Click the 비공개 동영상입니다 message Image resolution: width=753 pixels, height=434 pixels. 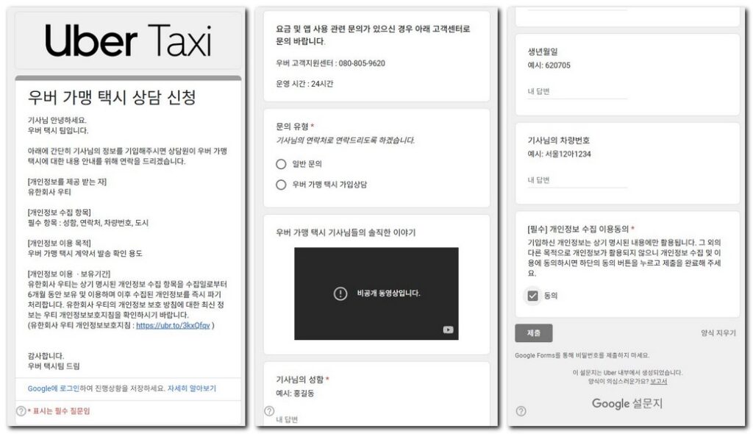[x=388, y=294]
